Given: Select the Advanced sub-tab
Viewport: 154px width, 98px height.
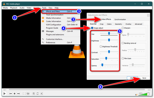Looking at the screenshot, I should (x=138, y=24).
